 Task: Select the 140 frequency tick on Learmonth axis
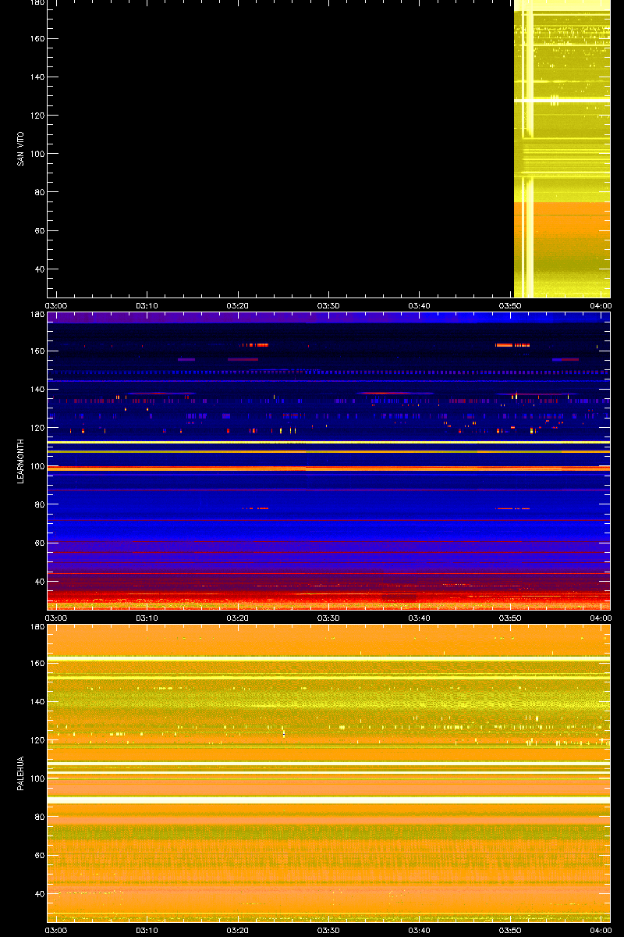36,390
